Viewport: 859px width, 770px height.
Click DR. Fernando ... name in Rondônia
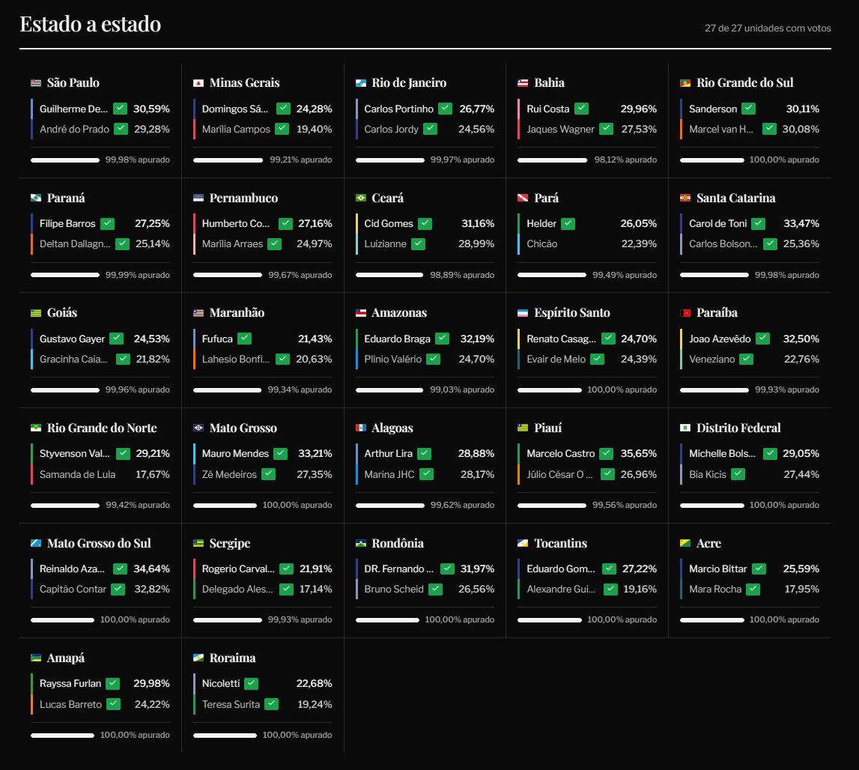pyautogui.click(x=399, y=569)
